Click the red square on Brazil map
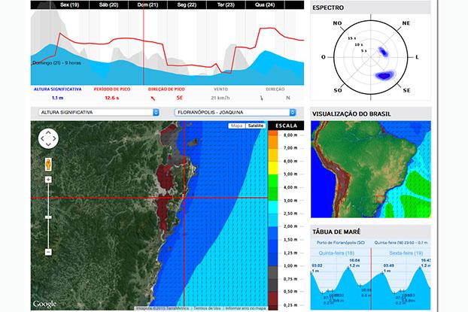 [381, 199]
